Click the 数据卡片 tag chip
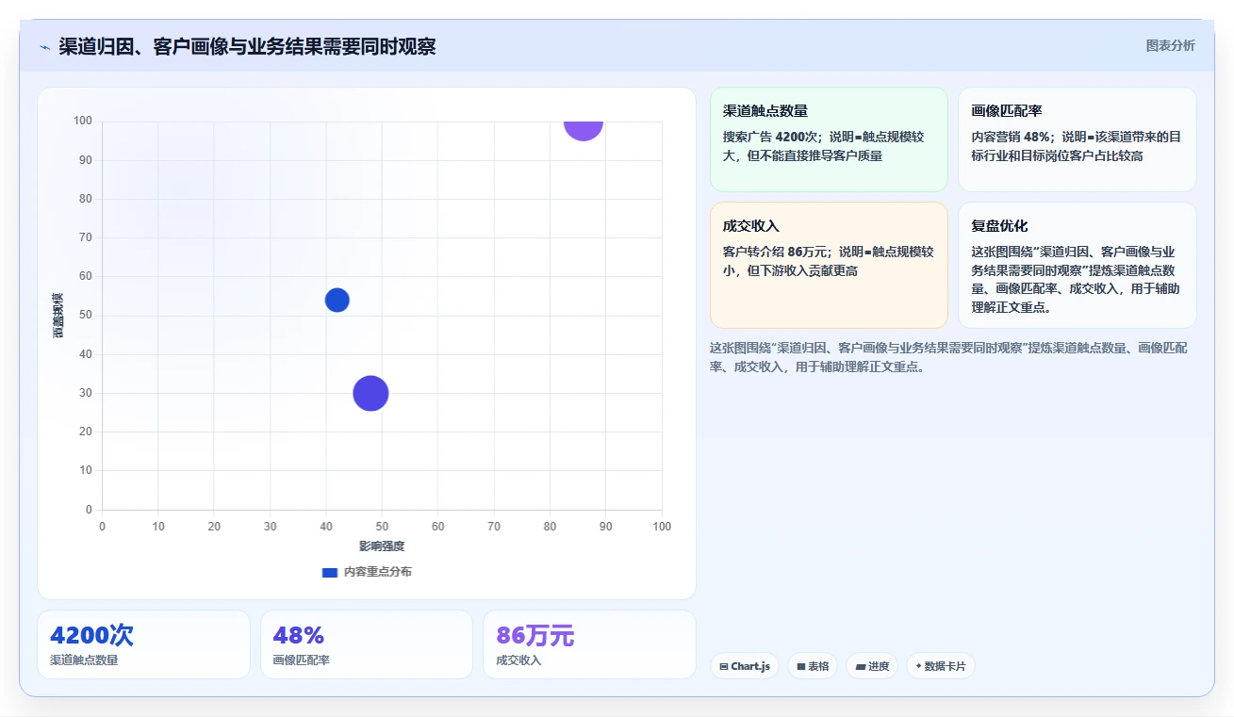 941,666
